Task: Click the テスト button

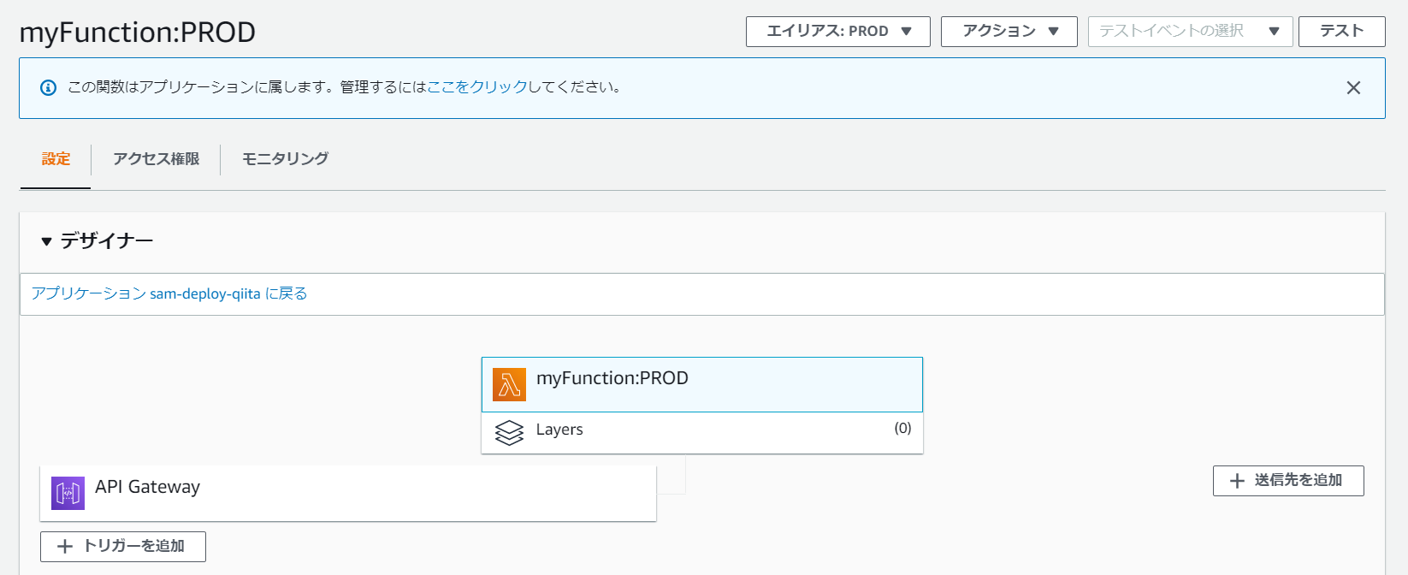Action: click(x=1341, y=32)
